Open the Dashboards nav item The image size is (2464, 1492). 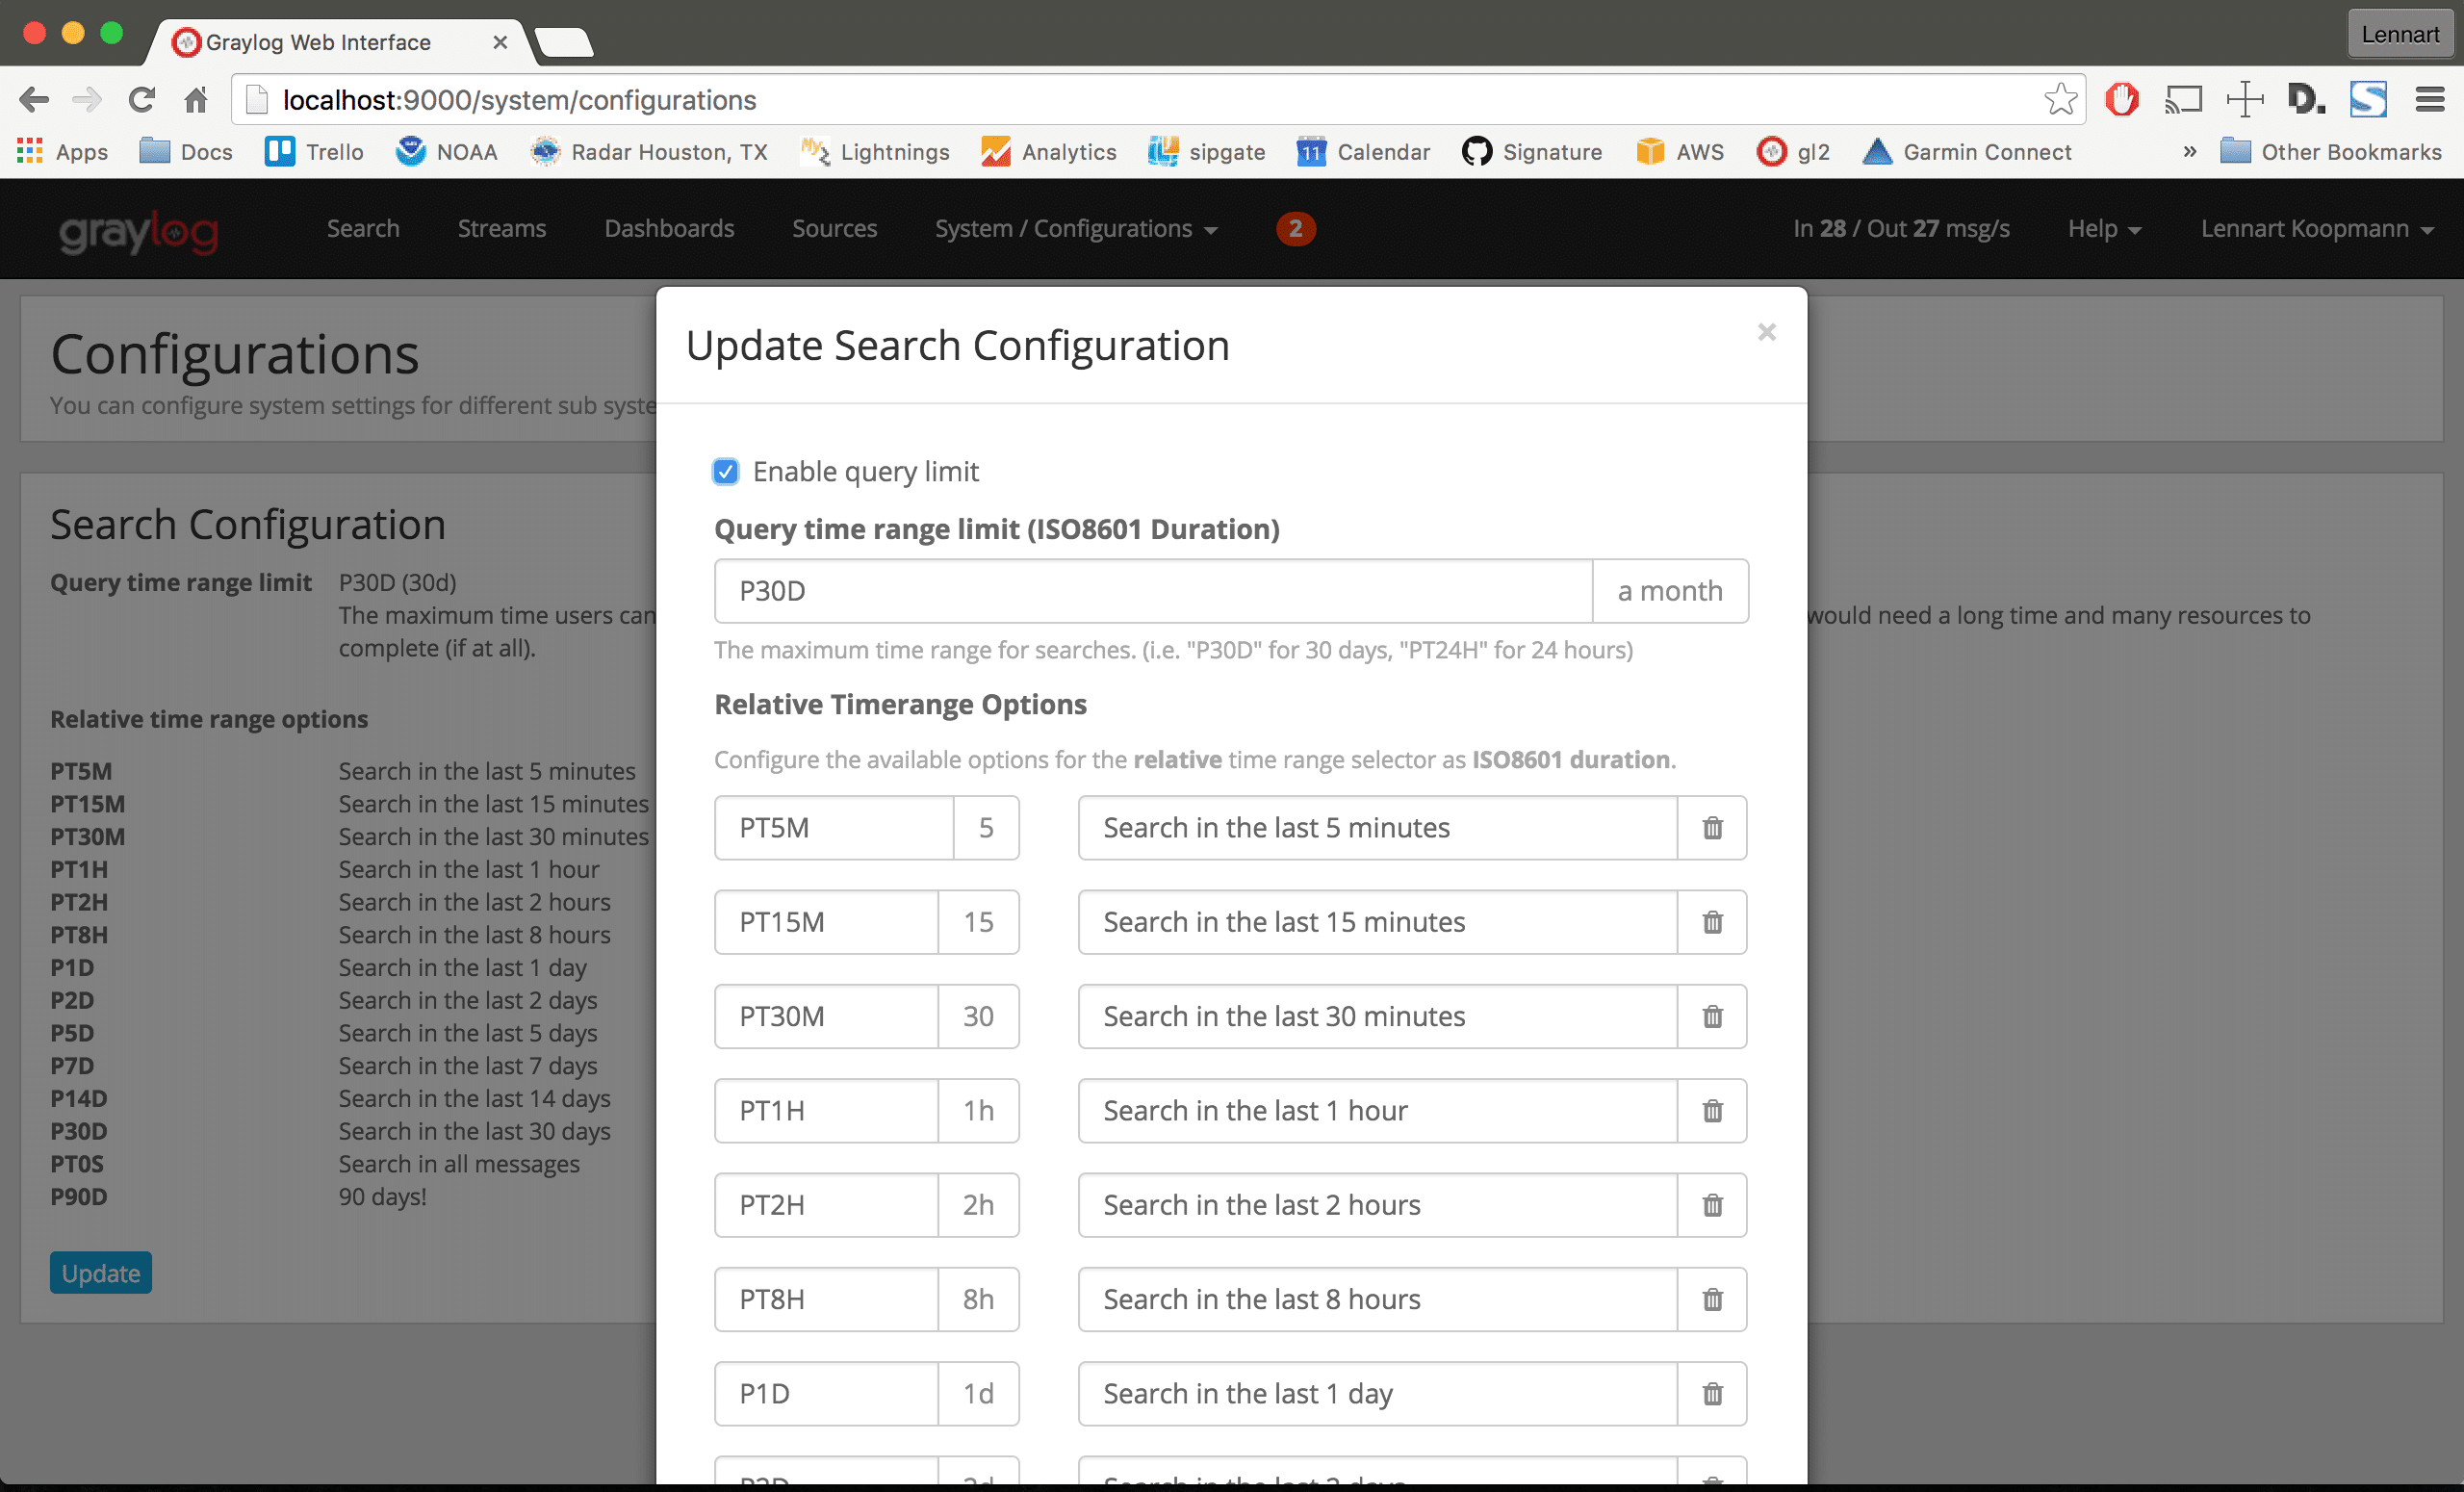point(669,229)
